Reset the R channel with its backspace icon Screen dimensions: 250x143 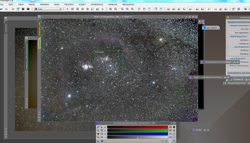[x=170, y=127]
